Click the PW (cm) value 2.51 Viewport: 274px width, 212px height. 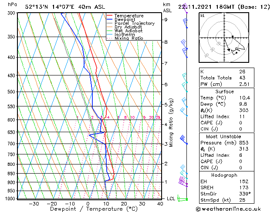(x=244, y=84)
